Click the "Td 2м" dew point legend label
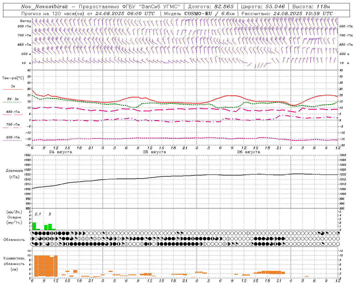 pos(13,99)
